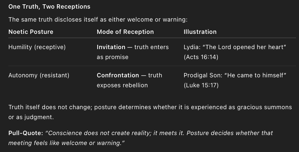Click the bold word "Confrontation"

point(118,75)
